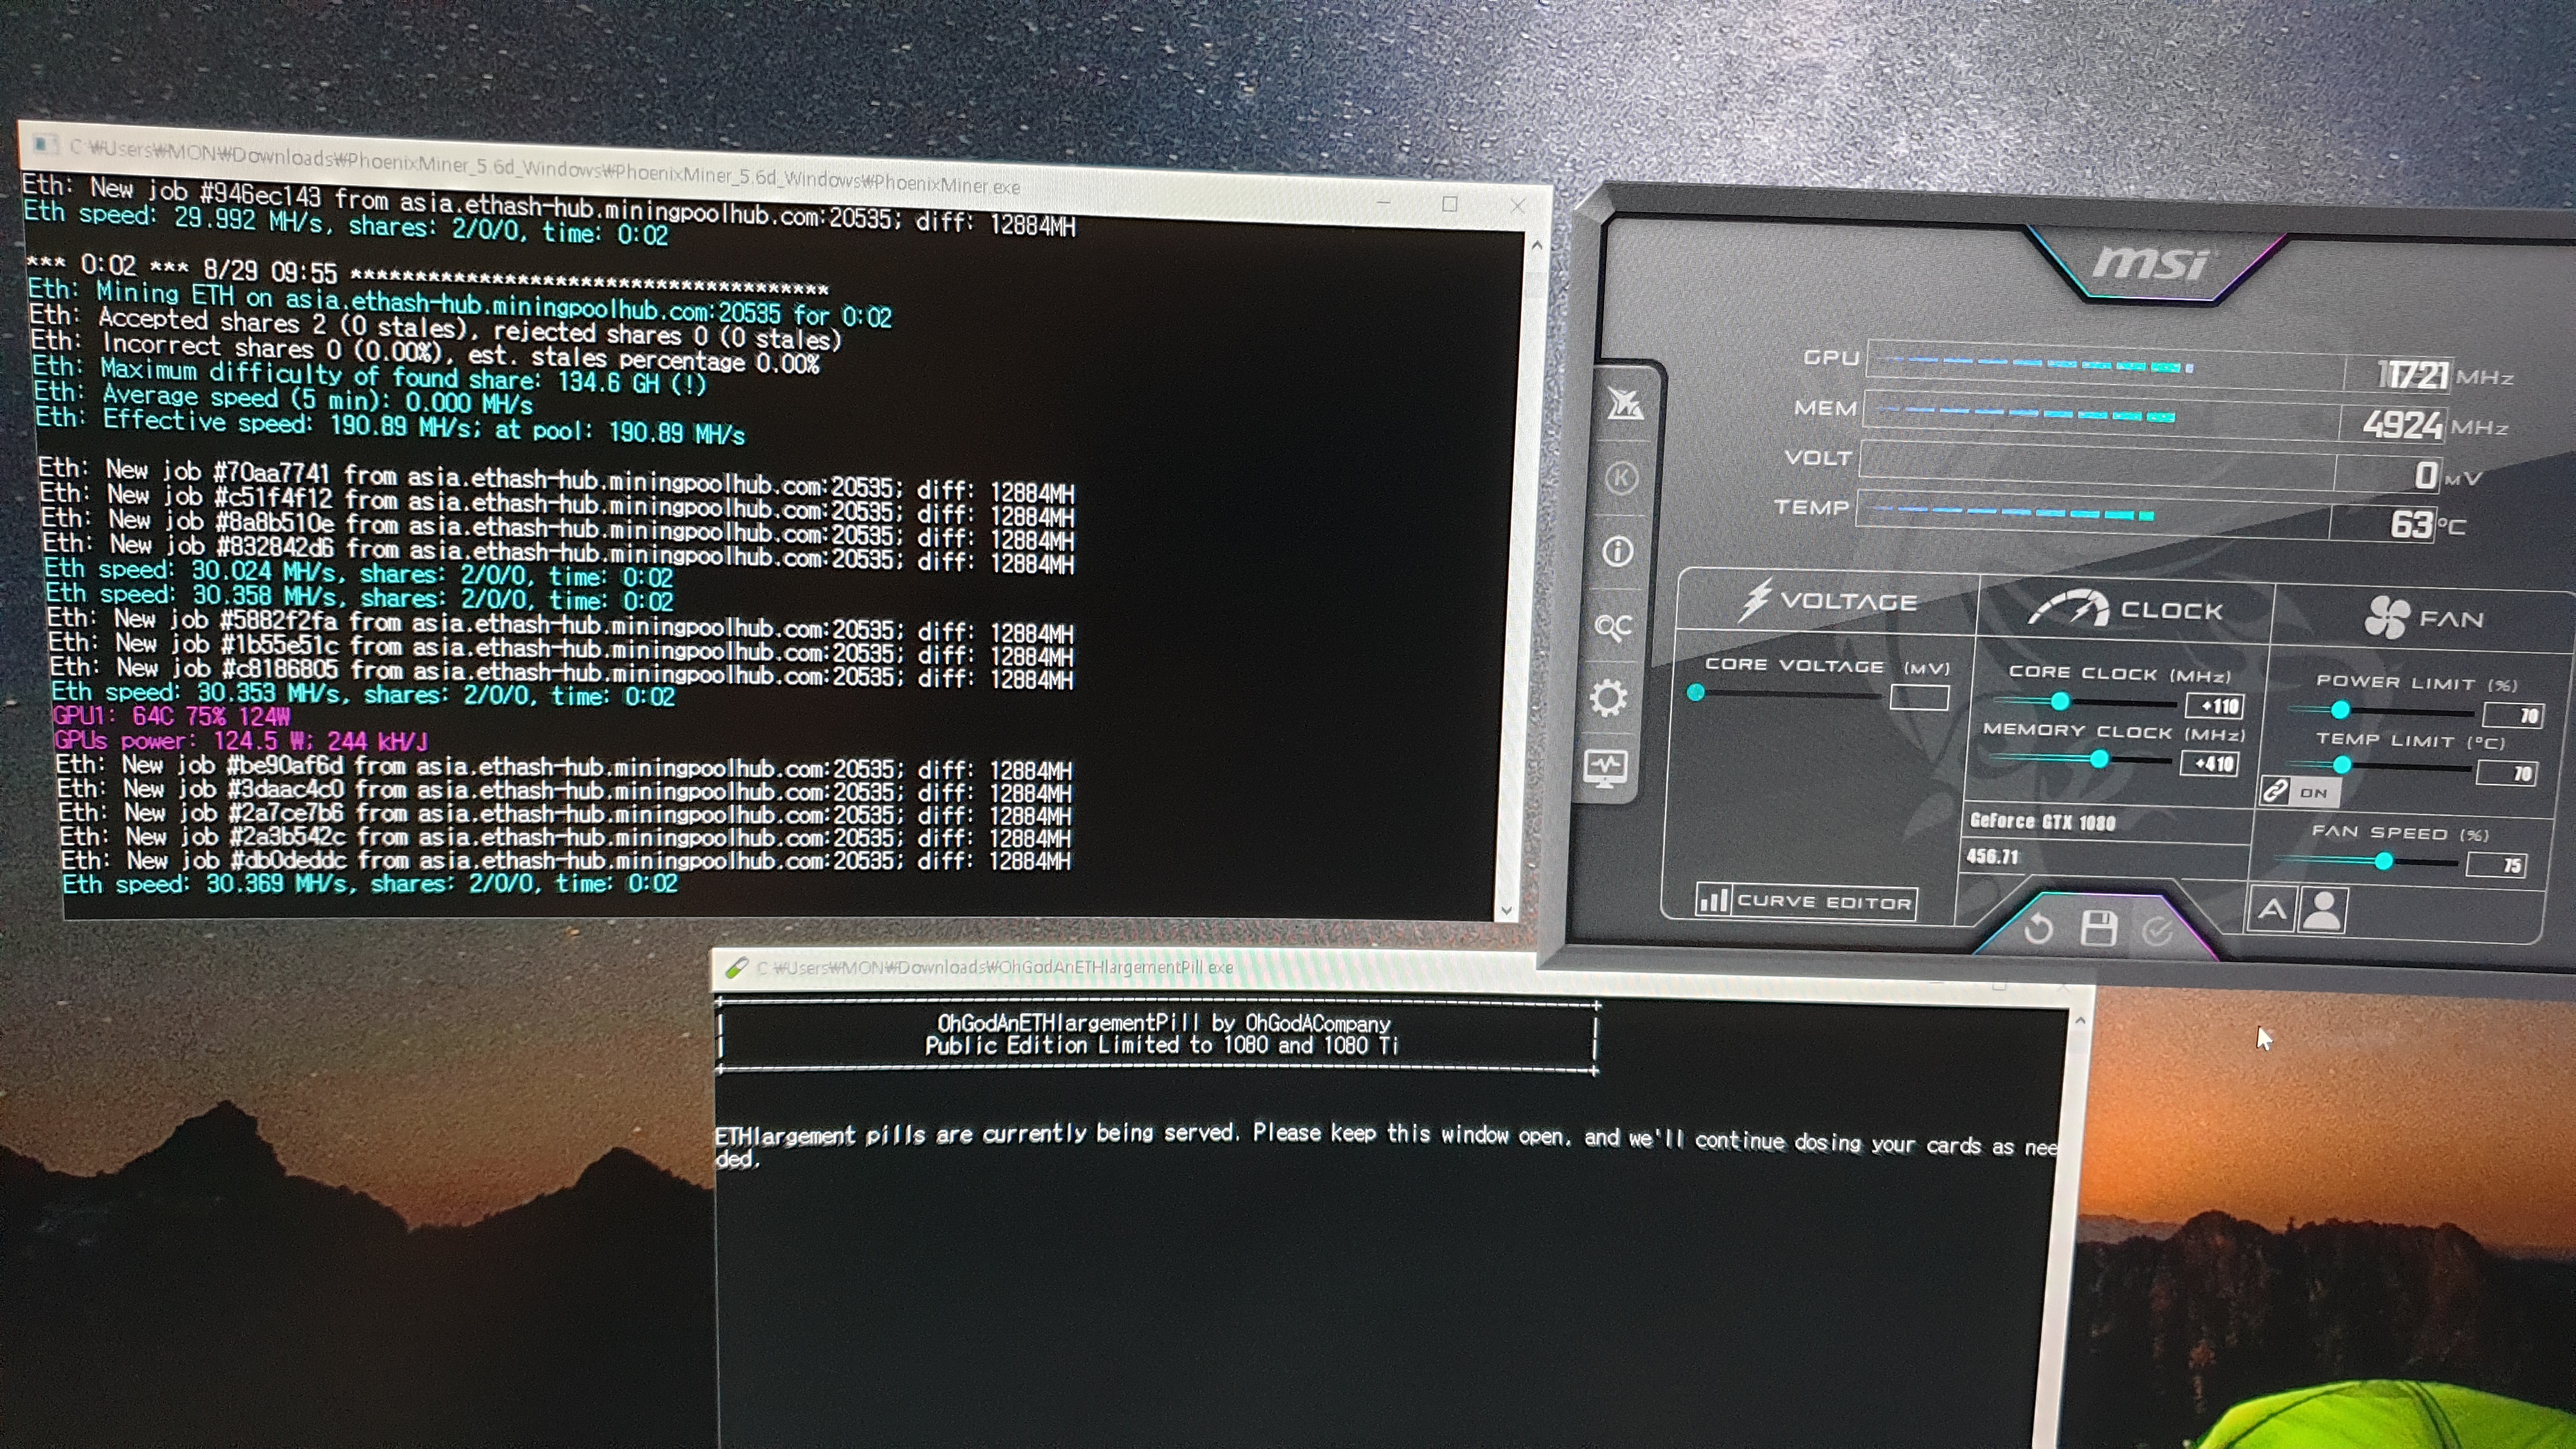
Task: Click the GeForce GTX 1080 label
Action: pos(2042,822)
